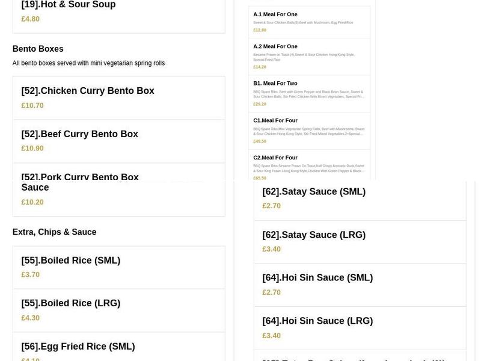Select the Hot & Sour Soup item
Viewport: 481px width, 361px height.
[69, 5]
